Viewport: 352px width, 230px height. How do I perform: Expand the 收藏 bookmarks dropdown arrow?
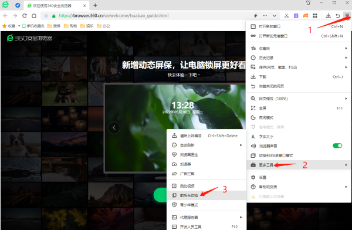[19, 26]
